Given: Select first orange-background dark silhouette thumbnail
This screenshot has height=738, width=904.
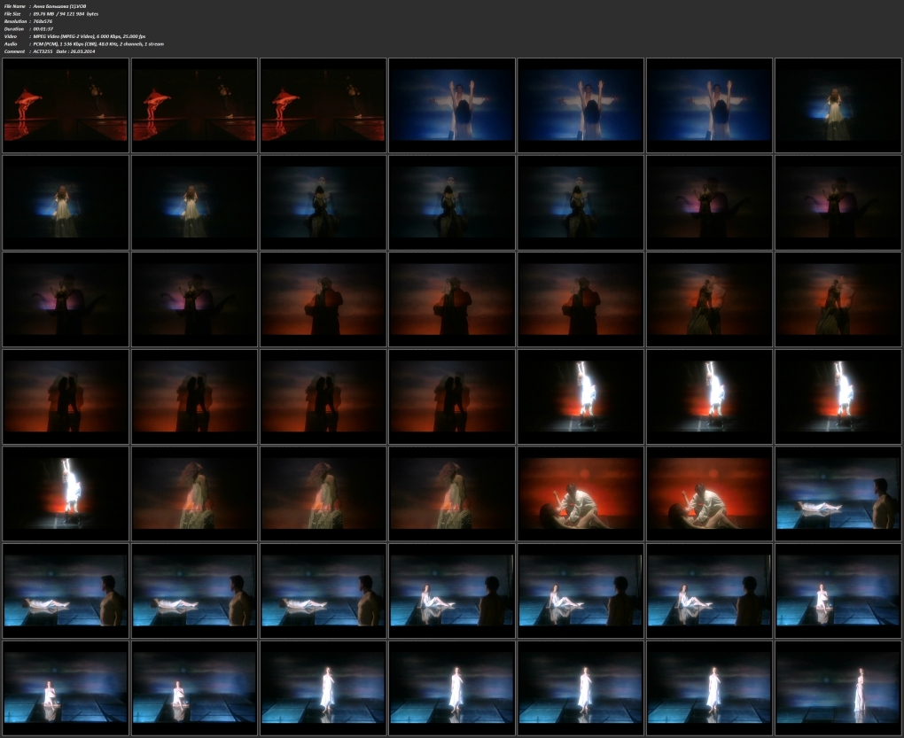Looking at the screenshot, I should pos(323,299).
